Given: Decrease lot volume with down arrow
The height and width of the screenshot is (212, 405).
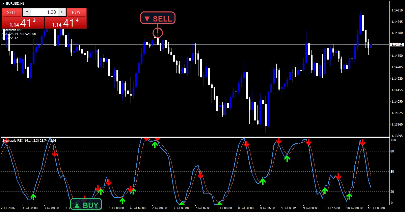Looking at the screenshot, I should click(x=27, y=12).
